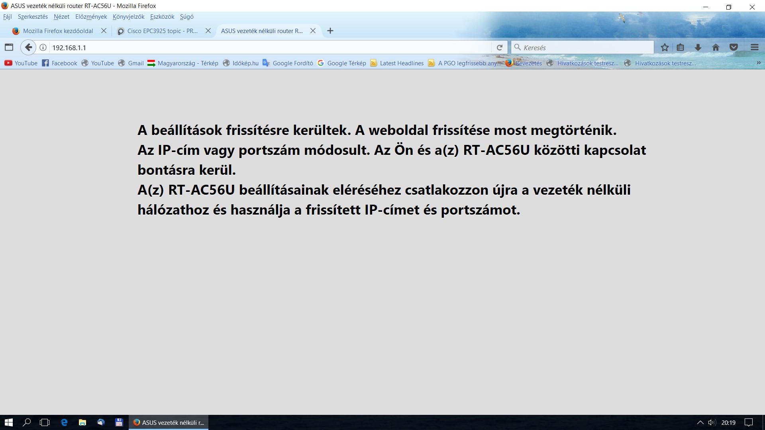Open File Explorer from the taskbar
The image size is (765, 430).
pyautogui.click(x=82, y=422)
